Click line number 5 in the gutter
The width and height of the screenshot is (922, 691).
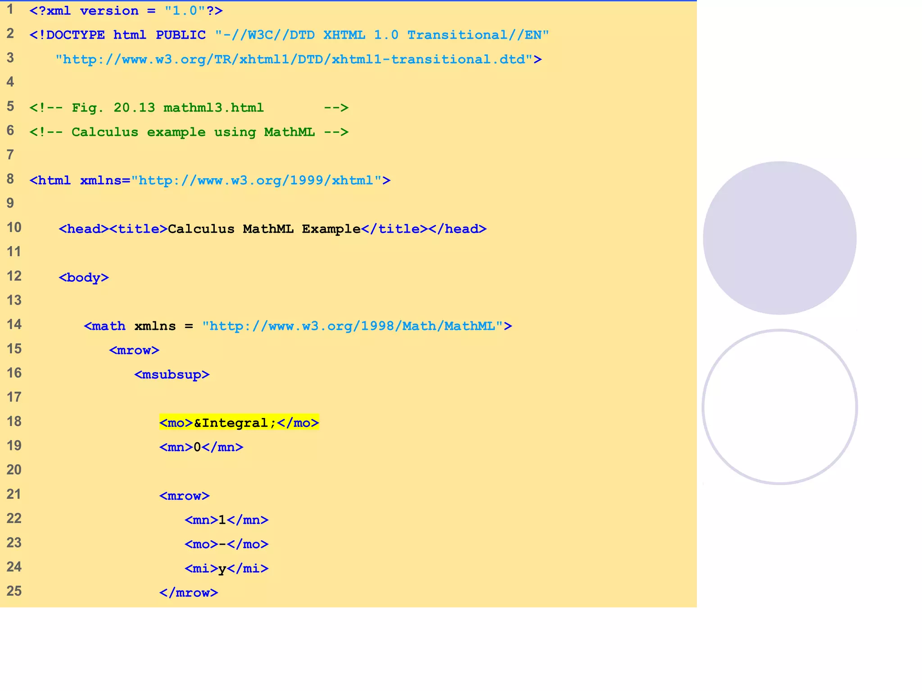10,106
